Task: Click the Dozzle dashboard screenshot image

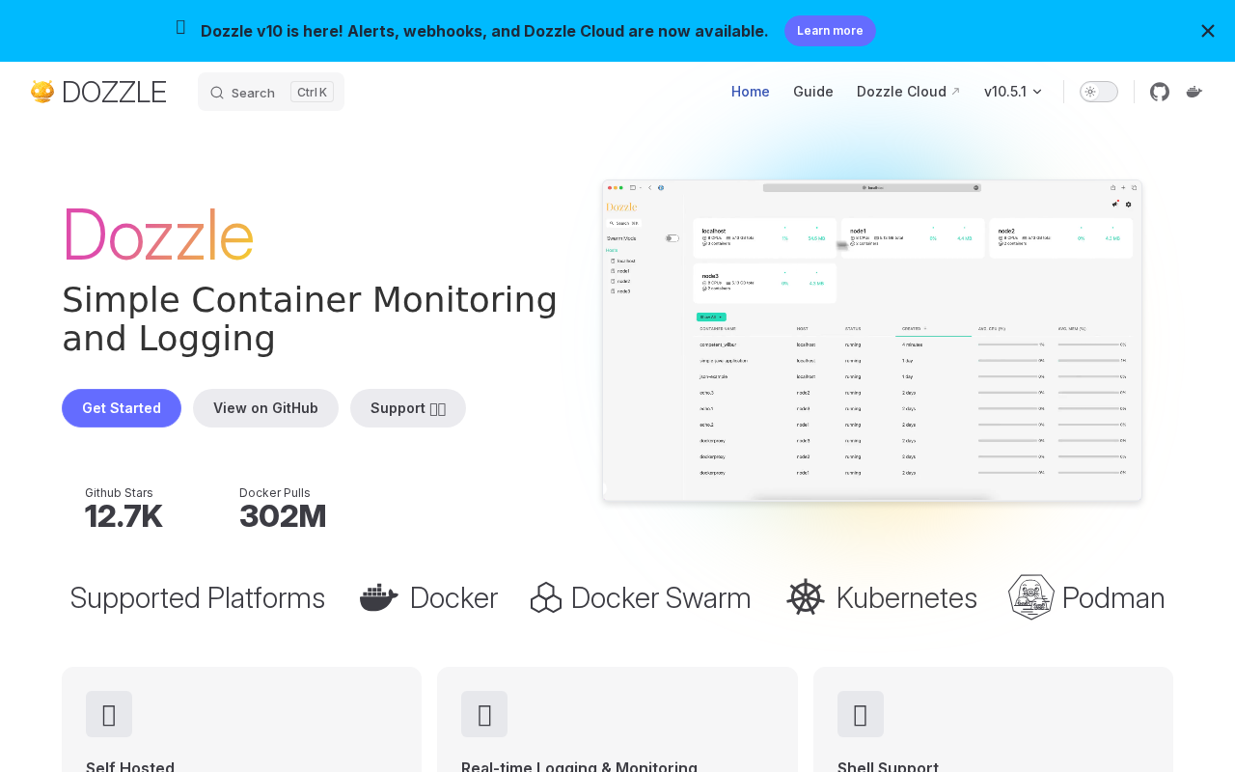Action: 872,341
